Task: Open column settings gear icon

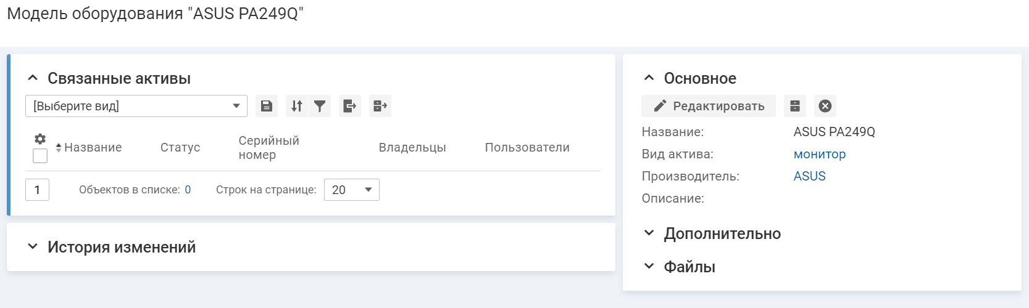Action: click(x=40, y=139)
